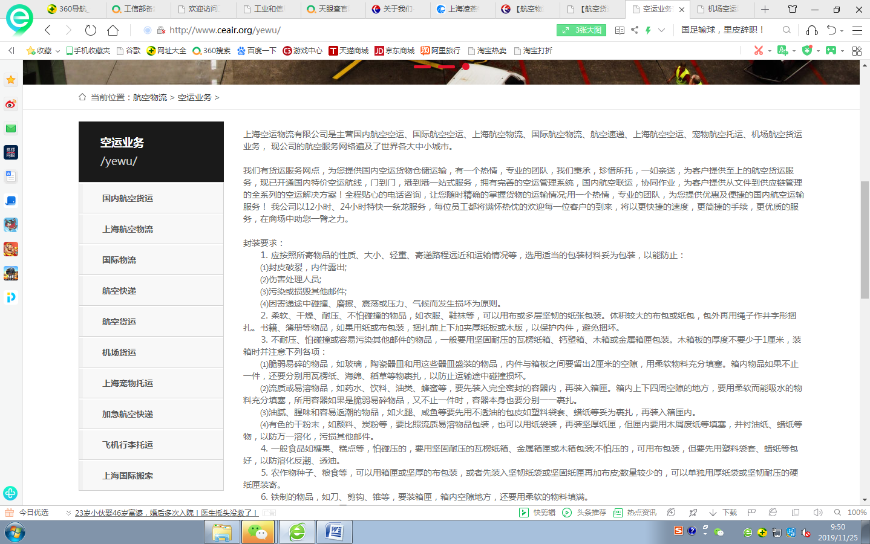This screenshot has width=870, height=544.
Task: Click the vertical page scrollbar thumb
Action: click(x=865, y=239)
